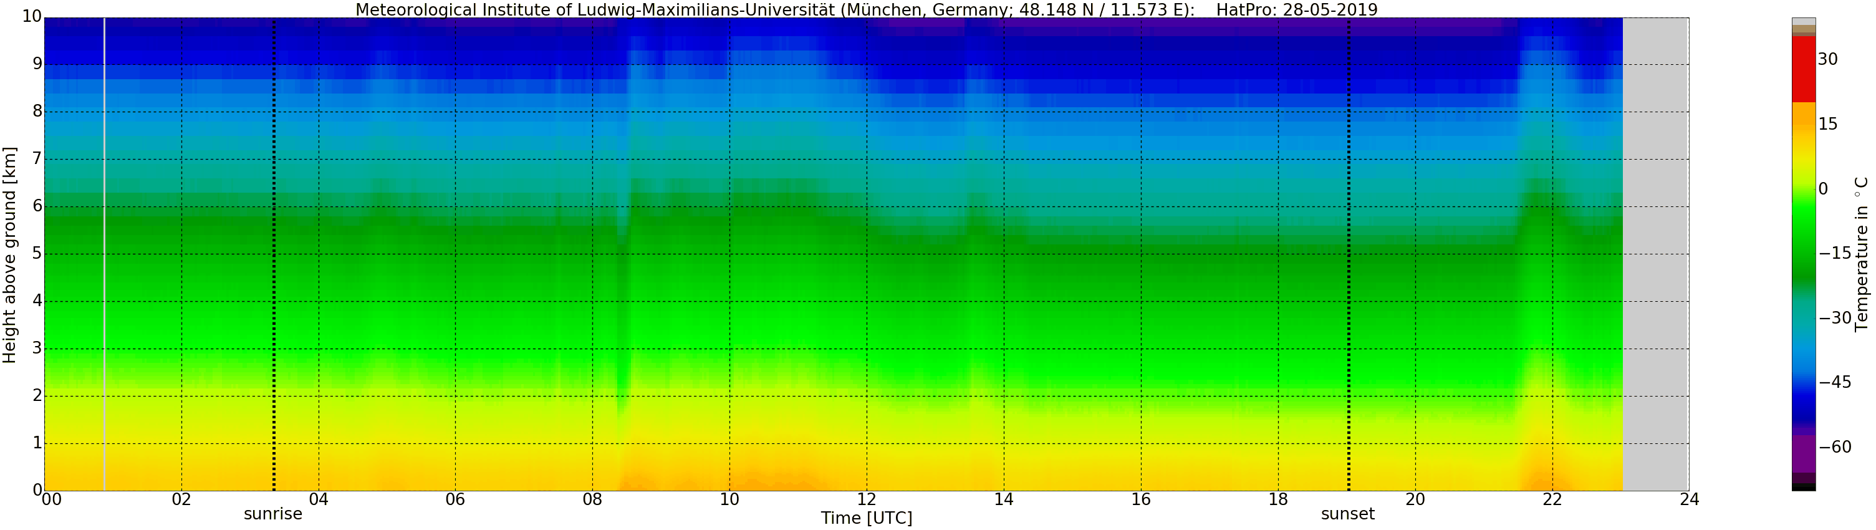Click the '5' height axis tick label
This screenshot has width=1876, height=530.
pos(36,253)
